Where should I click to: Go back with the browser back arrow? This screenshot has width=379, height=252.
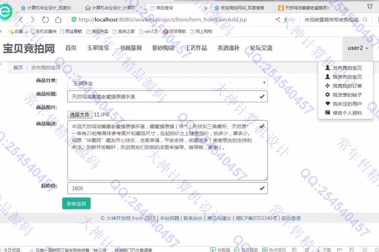coord(21,20)
